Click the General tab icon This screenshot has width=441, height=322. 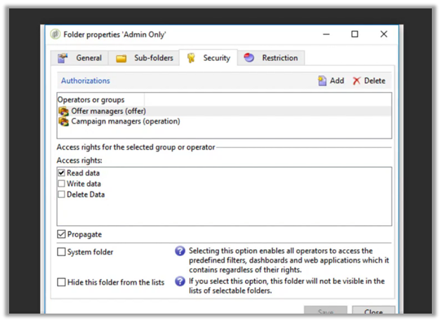(63, 58)
